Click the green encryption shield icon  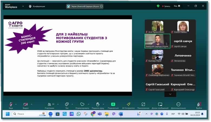coord(158,6)
